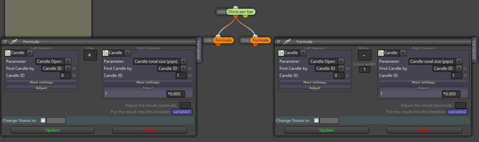
Task: Expand More settings under Plus formula Left Operand
Action: pyautogui.click(x=41, y=82)
